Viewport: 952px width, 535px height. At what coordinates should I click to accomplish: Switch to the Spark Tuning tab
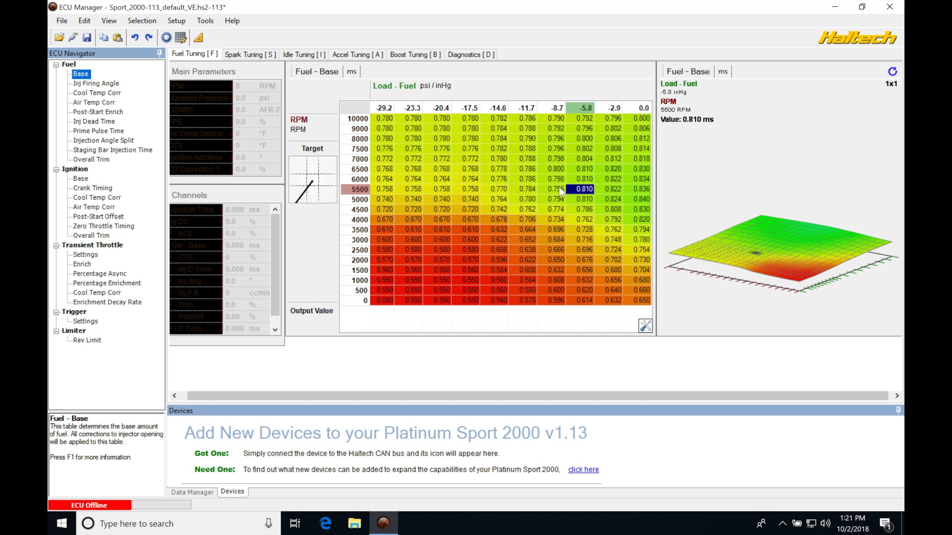pos(250,54)
